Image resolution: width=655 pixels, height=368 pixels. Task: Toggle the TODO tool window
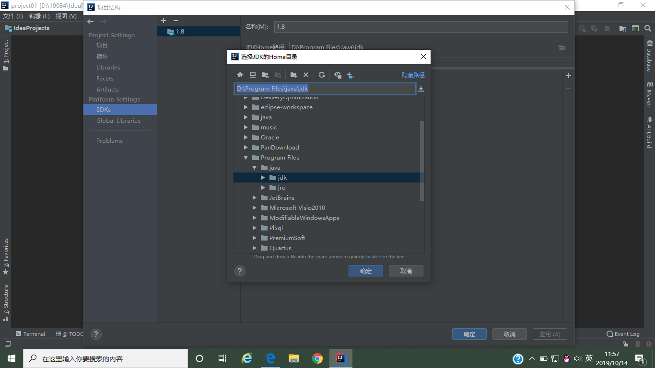pos(70,333)
